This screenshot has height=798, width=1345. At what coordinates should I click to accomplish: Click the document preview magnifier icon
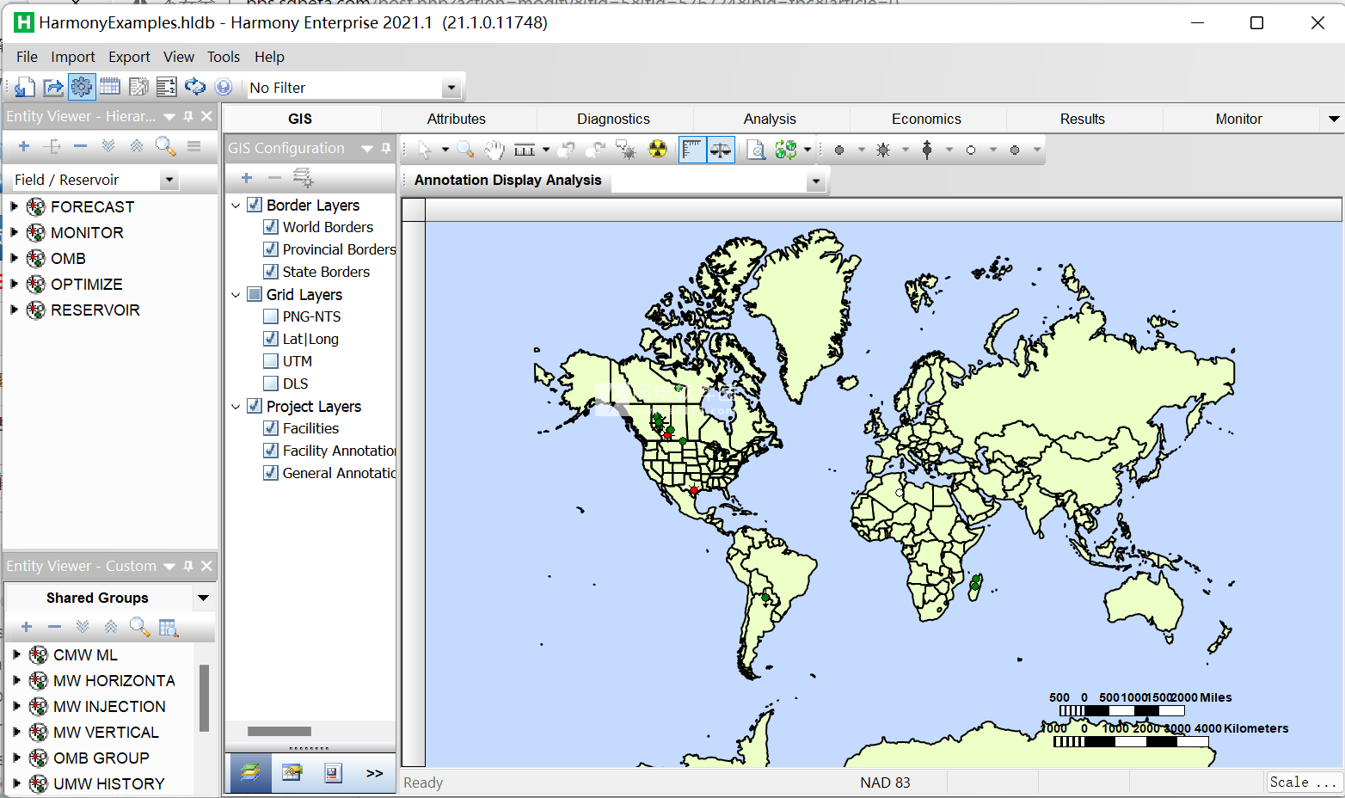coord(756,150)
